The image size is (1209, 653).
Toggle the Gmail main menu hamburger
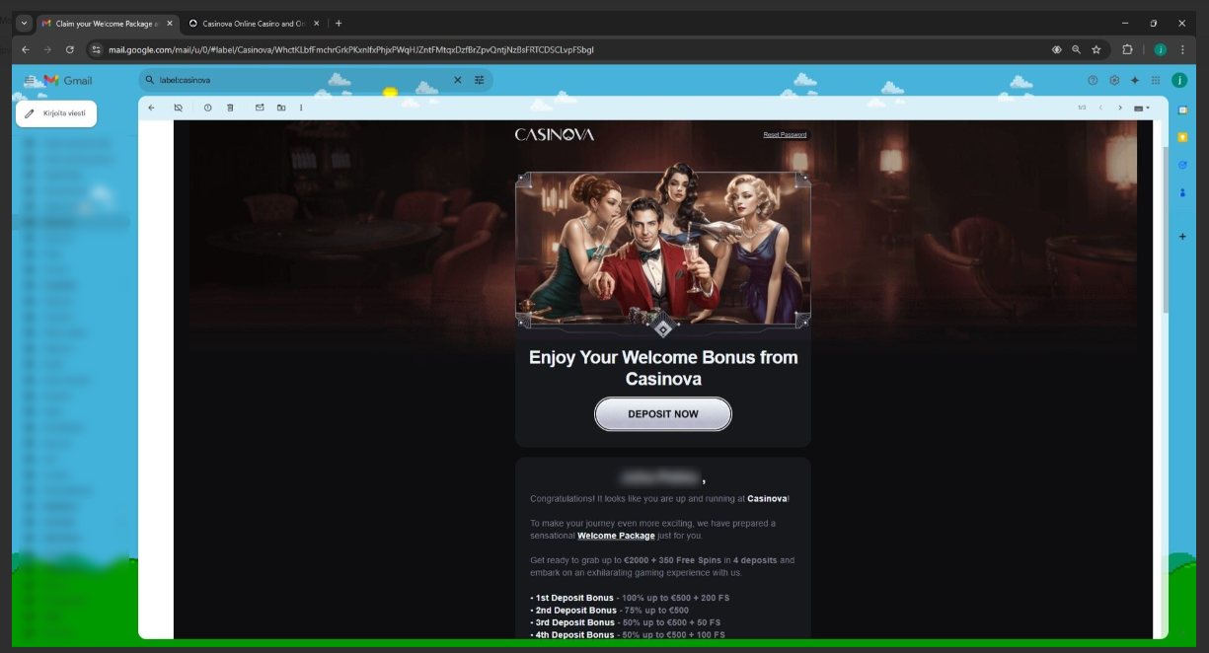30,80
